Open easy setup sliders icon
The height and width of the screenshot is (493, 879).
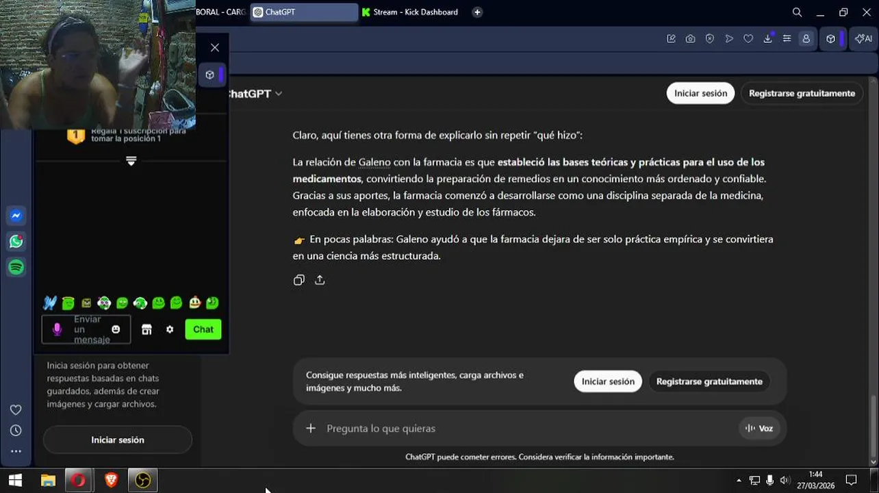(787, 39)
